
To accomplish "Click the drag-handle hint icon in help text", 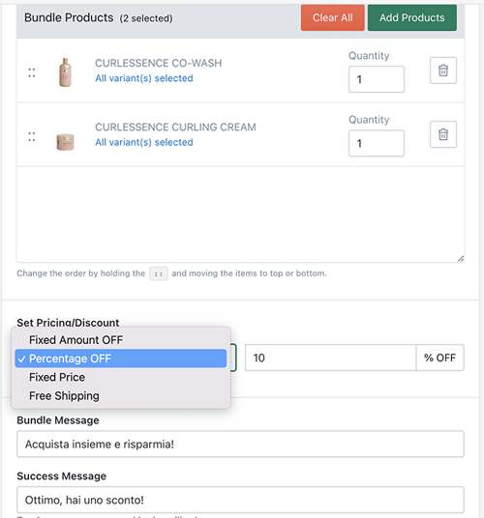I will (159, 273).
